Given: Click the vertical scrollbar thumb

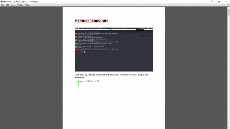Looking at the screenshot, I should (x=229, y=12).
